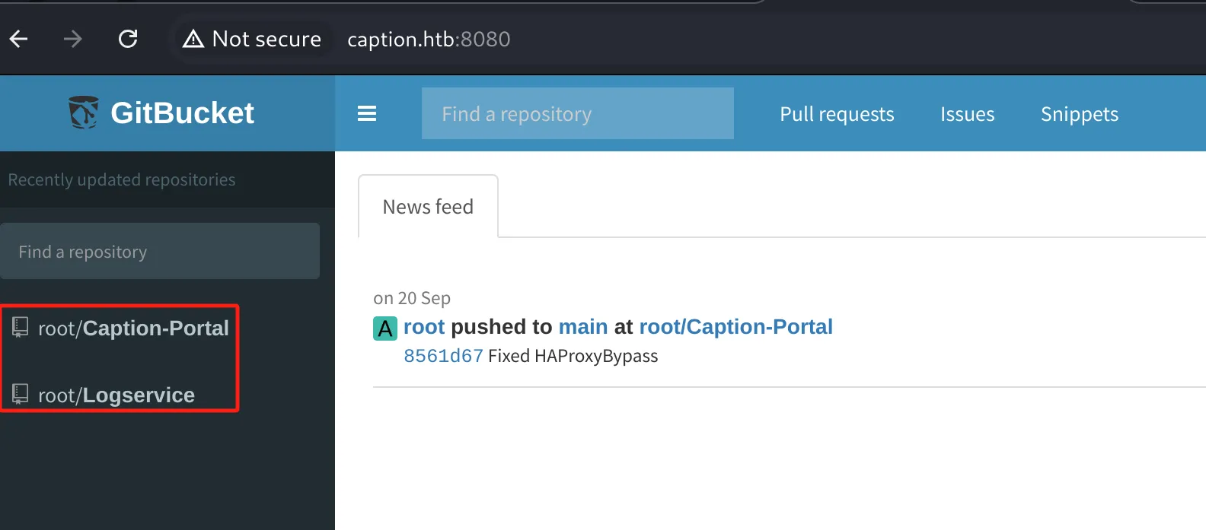Open commit 8561d67
Viewport: 1206px width, 530px height.
[443, 356]
